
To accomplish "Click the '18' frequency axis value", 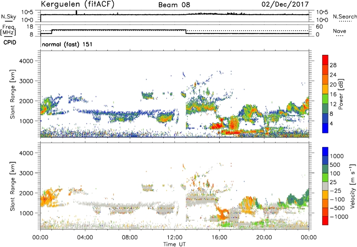I will 30,27.
